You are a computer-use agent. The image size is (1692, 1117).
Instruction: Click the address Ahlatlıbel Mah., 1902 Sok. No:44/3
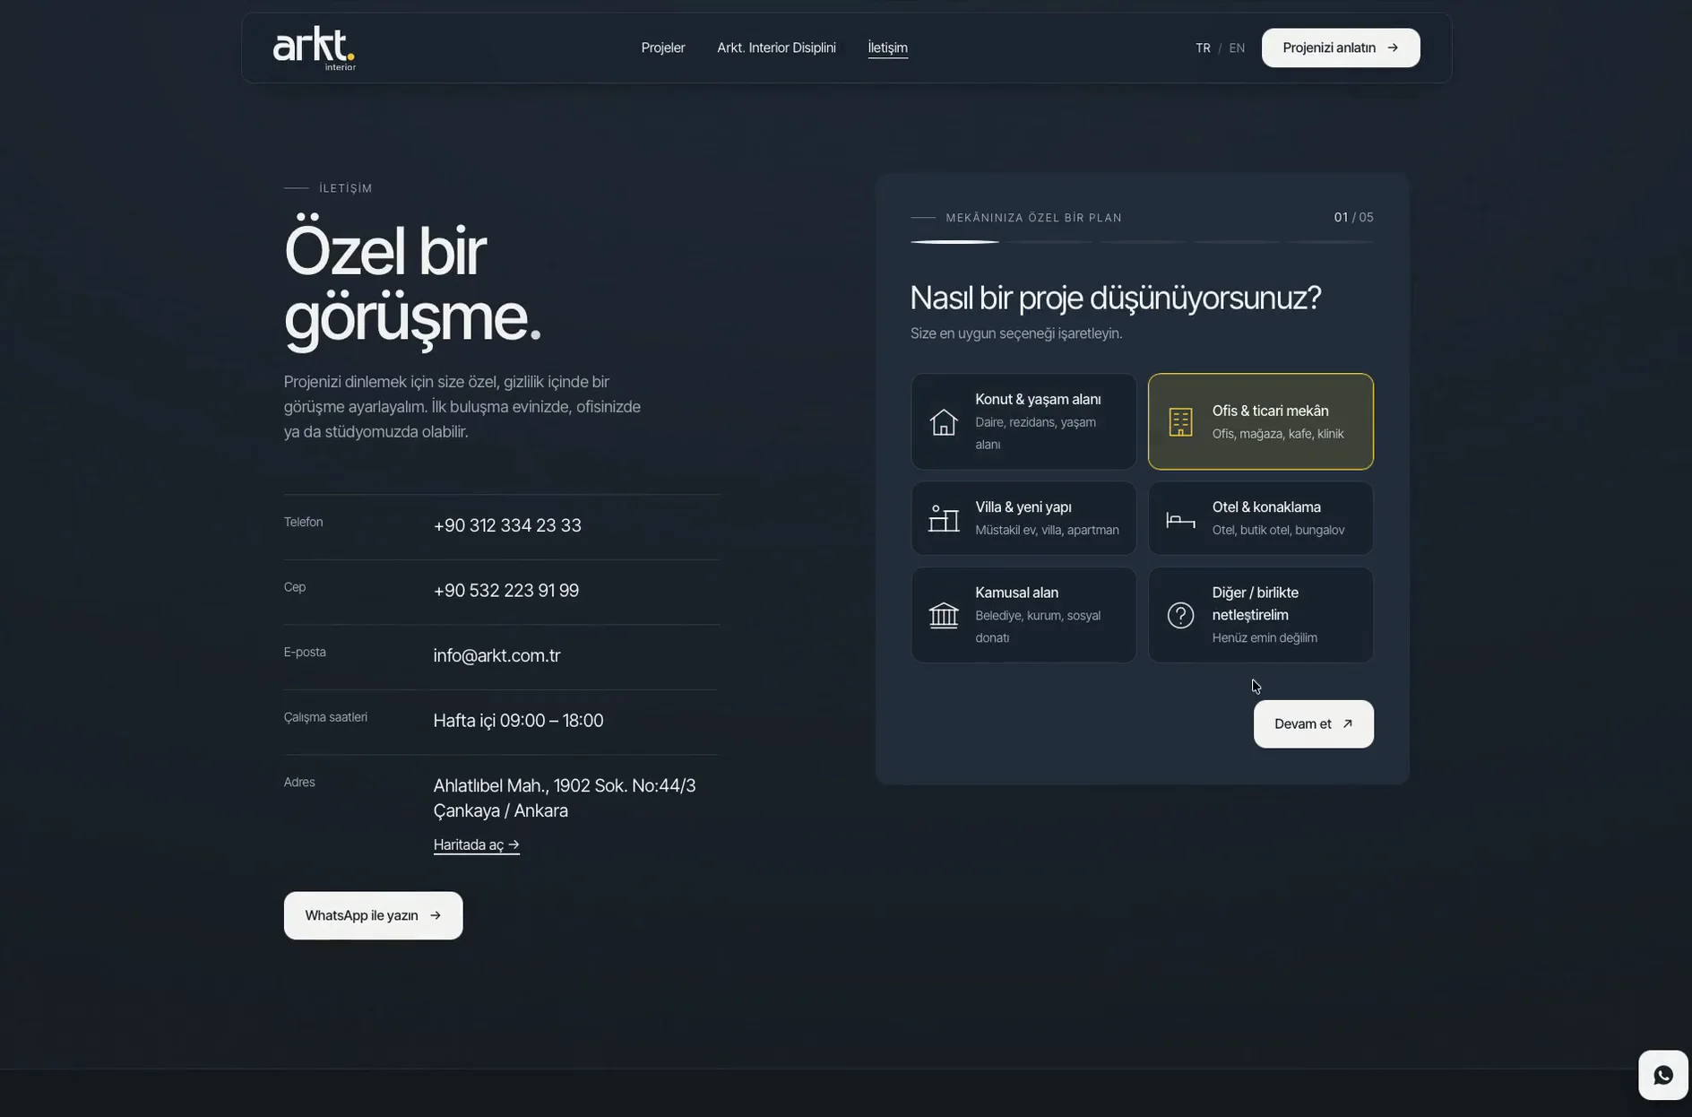564,786
